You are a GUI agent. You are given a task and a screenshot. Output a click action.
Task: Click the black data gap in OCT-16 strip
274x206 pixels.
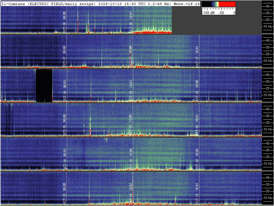pos(44,86)
